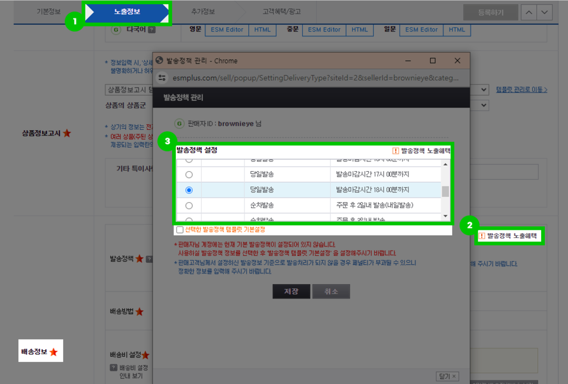The width and height of the screenshot is (568, 384).
Task: Follow the 템플릿 관리로 이동 link
Action: coord(522,90)
